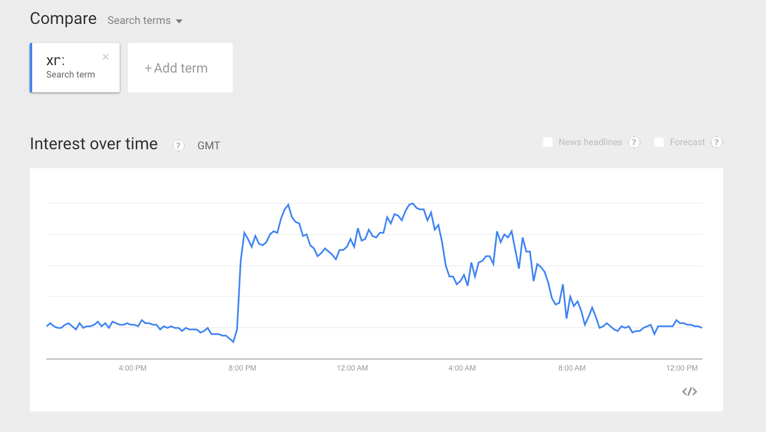This screenshot has width=766, height=432.
Task: Click the 4:00 PM time axis label
Action: tap(133, 368)
